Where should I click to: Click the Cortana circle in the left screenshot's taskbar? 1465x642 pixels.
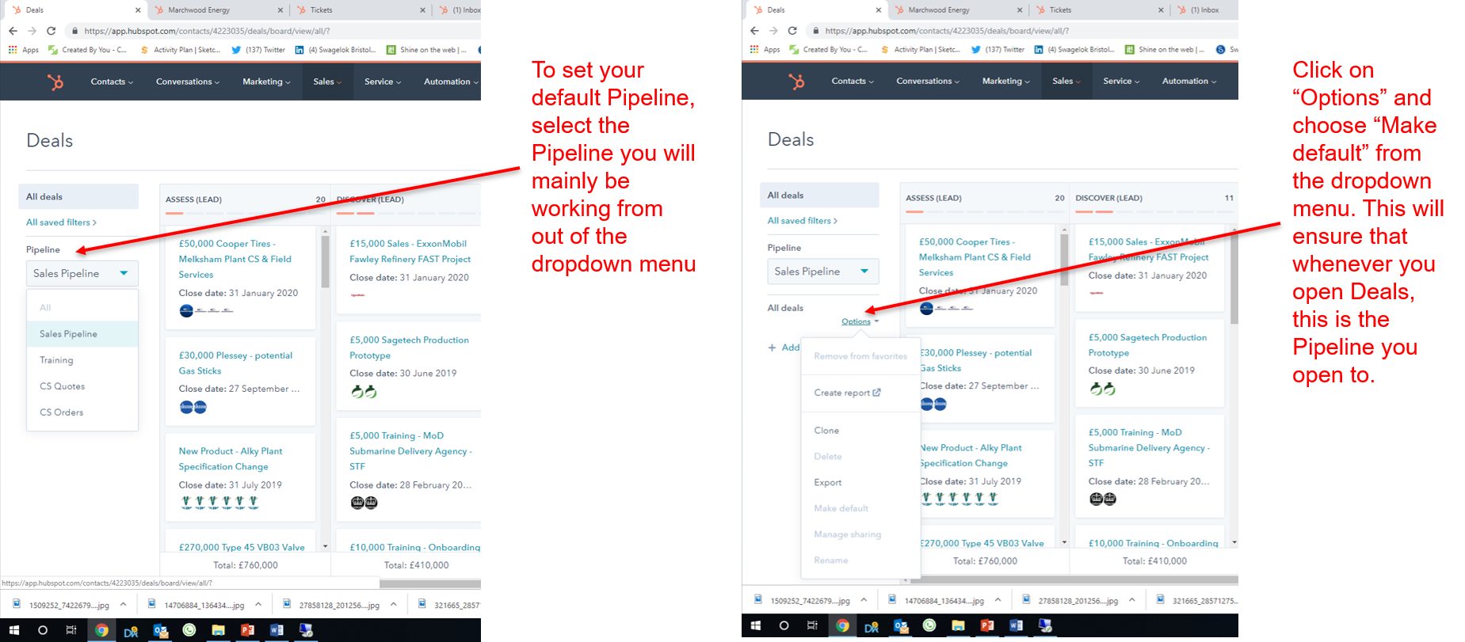click(43, 630)
